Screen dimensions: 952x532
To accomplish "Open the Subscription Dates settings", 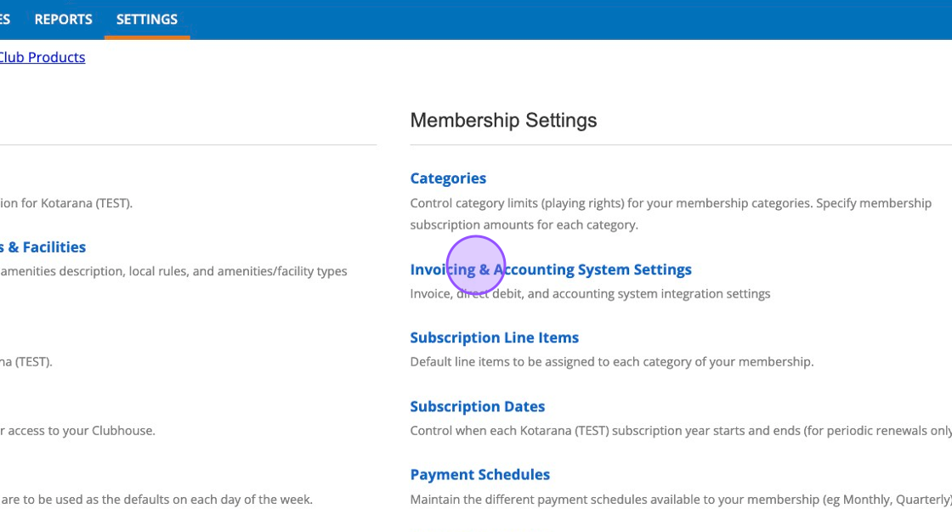I will pos(477,406).
